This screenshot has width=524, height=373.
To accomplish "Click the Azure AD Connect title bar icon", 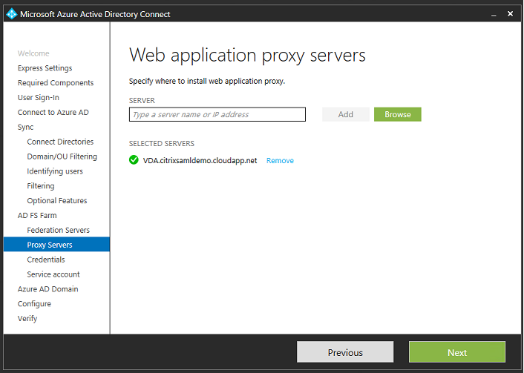I will (x=11, y=14).
